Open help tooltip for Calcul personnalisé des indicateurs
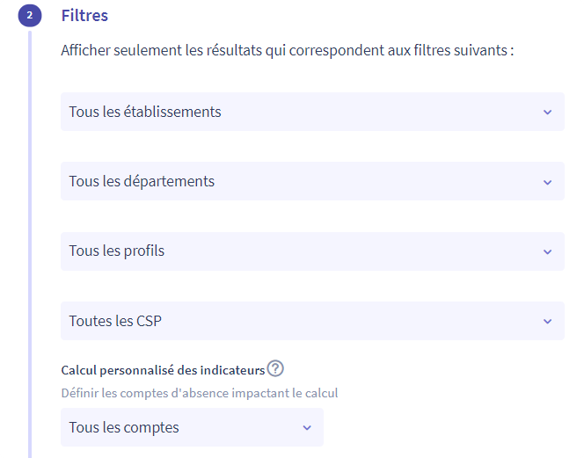 pos(275,368)
